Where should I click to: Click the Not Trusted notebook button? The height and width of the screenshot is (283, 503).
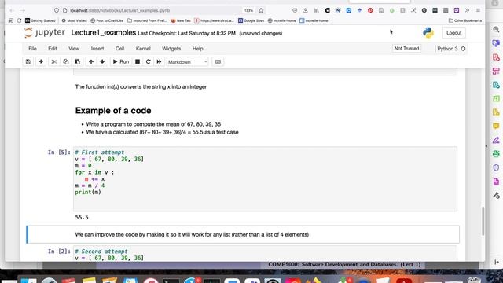[406, 49]
